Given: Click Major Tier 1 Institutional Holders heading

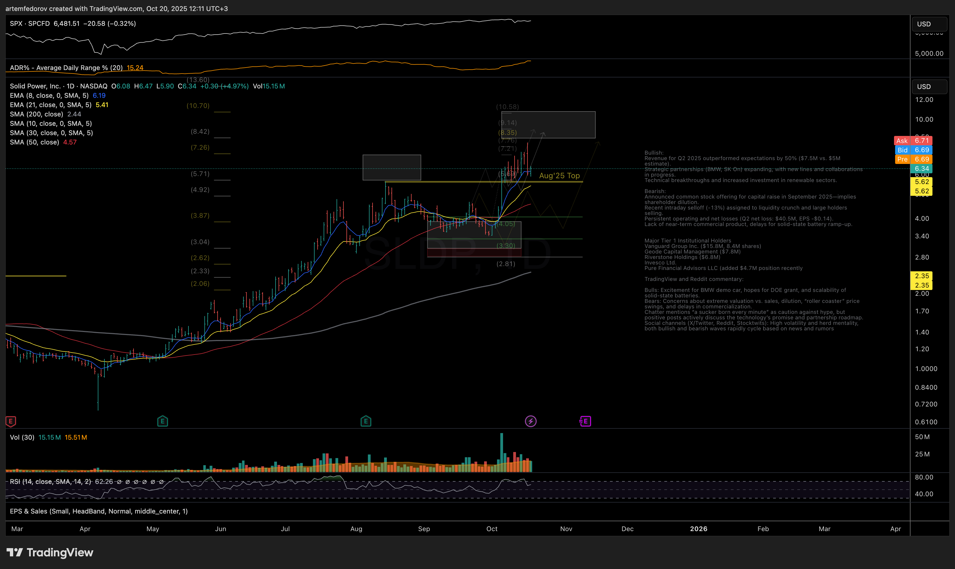Looking at the screenshot, I should (688, 241).
